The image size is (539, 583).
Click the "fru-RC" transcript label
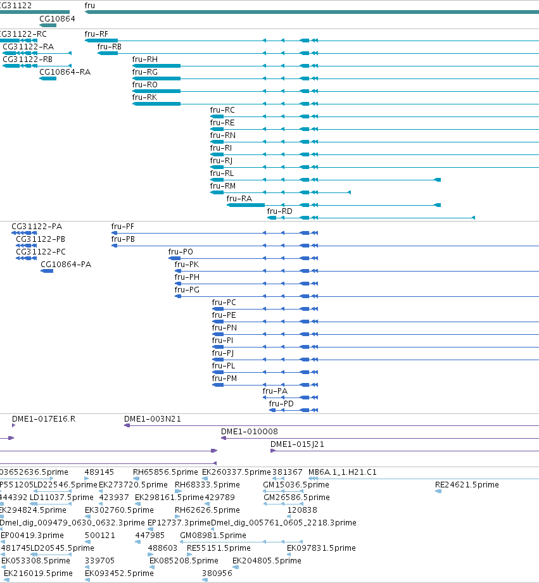coord(222,110)
